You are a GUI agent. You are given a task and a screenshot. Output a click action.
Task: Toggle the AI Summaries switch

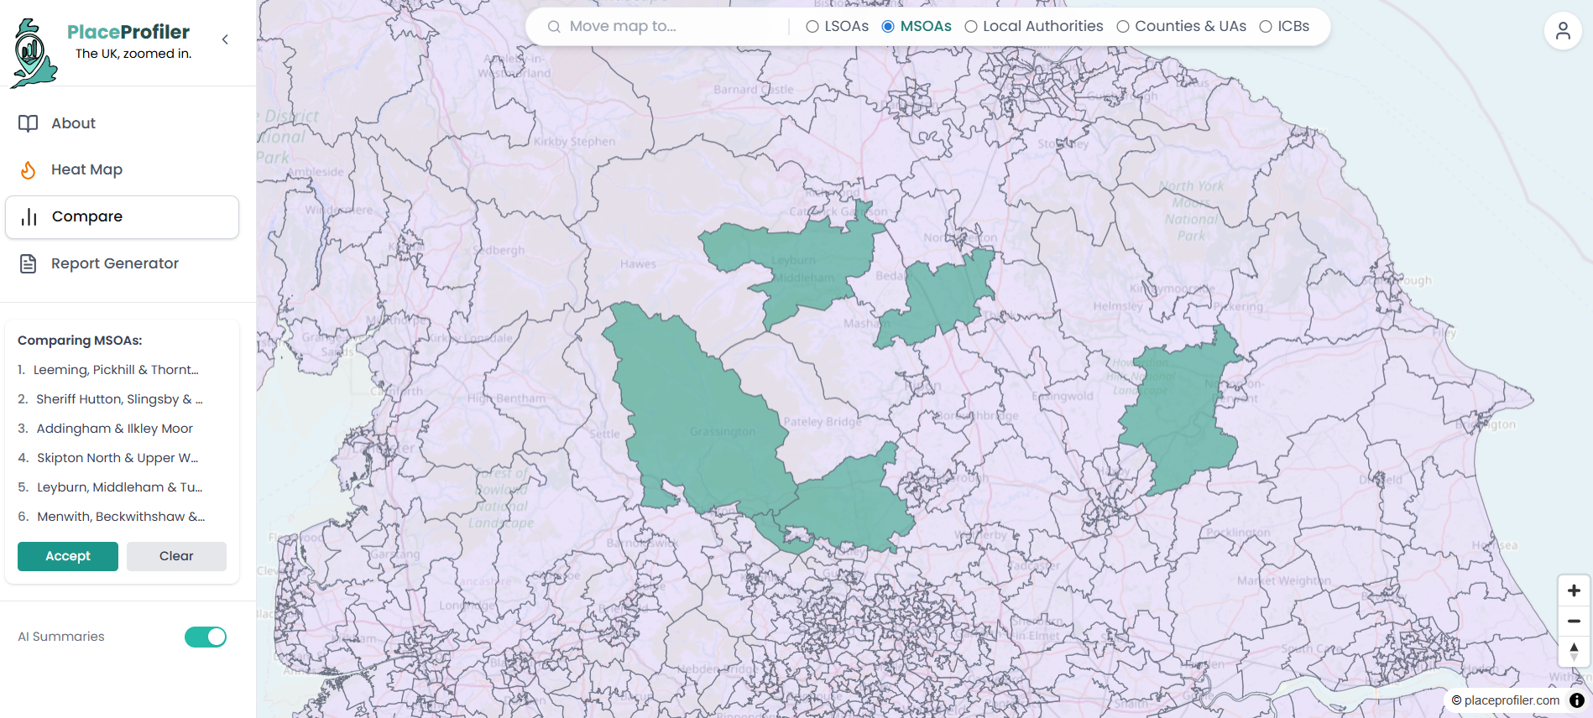point(206,637)
